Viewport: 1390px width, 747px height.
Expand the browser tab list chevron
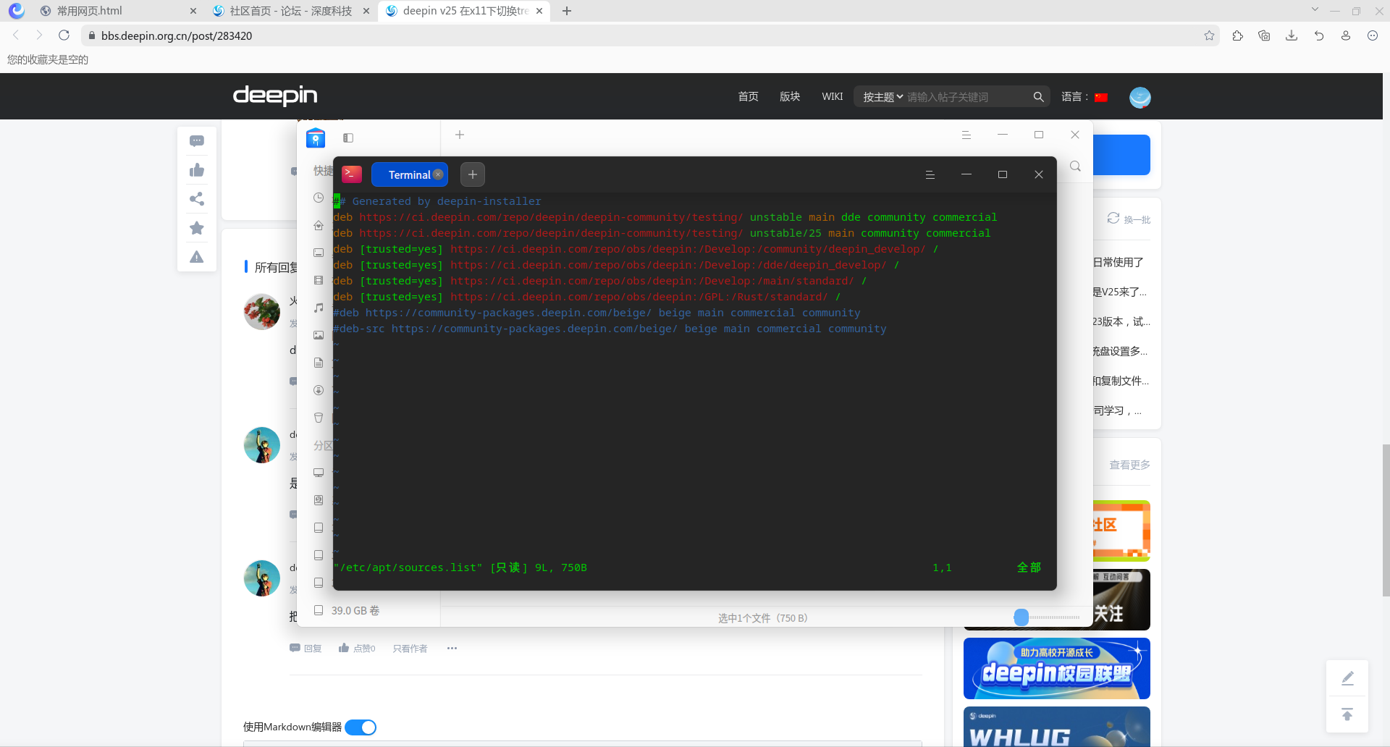1315,9
